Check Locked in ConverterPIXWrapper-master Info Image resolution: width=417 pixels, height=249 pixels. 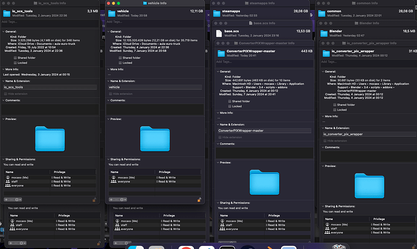point(230,106)
